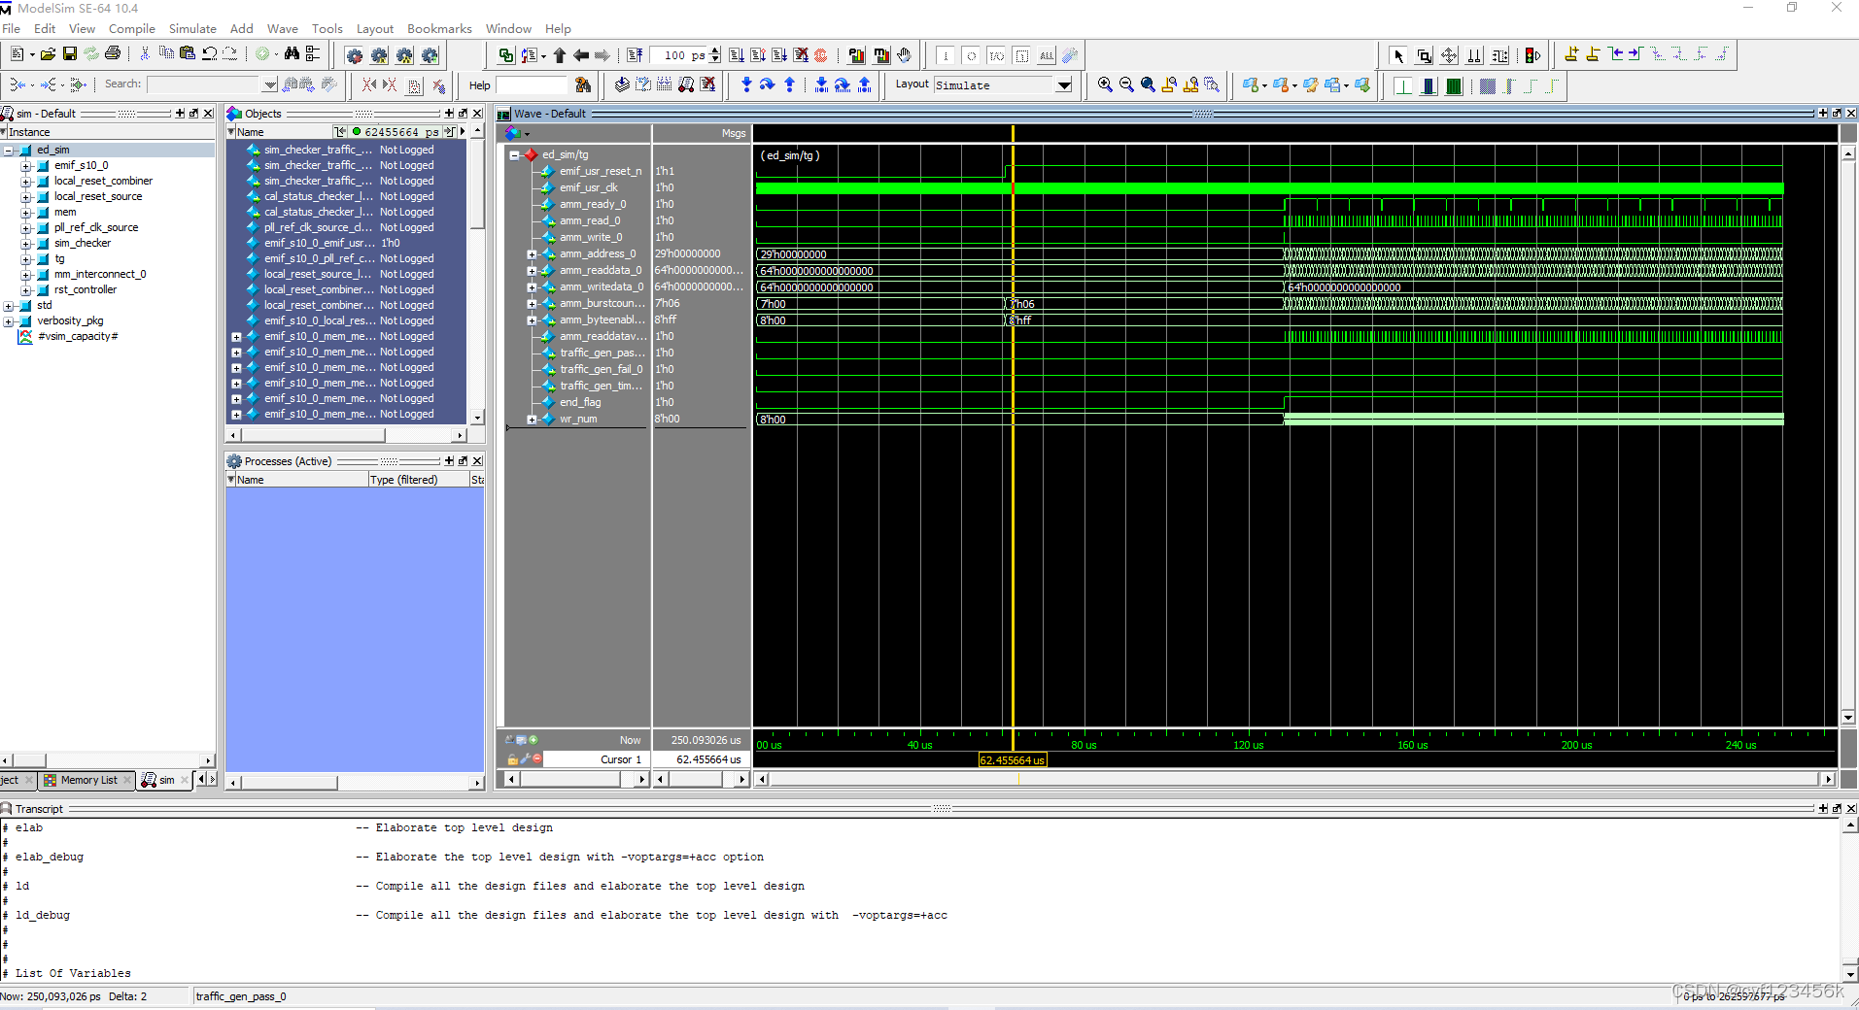Open Find with the binoculars icon
The image size is (1859, 1010).
(x=292, y=54)
